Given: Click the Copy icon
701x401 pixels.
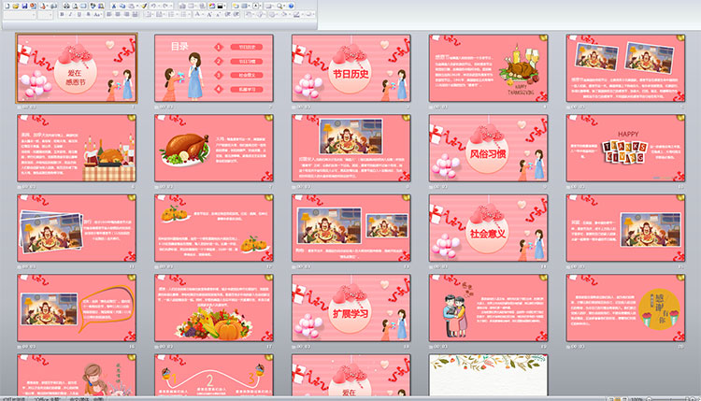Looking at the screenshot, I should [x=122, y=6].
